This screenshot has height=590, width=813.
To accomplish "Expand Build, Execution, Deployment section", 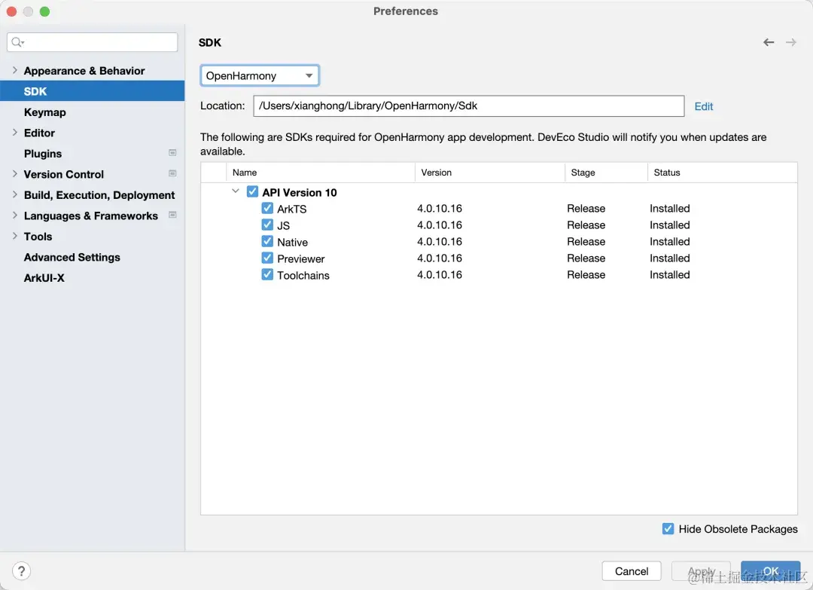I will coord(14,194).
